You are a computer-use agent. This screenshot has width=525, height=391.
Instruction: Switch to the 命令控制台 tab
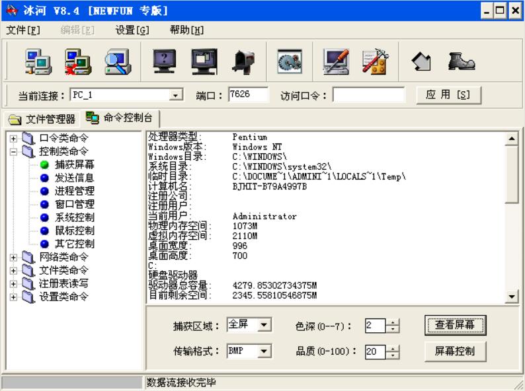(x=119, y=118)
